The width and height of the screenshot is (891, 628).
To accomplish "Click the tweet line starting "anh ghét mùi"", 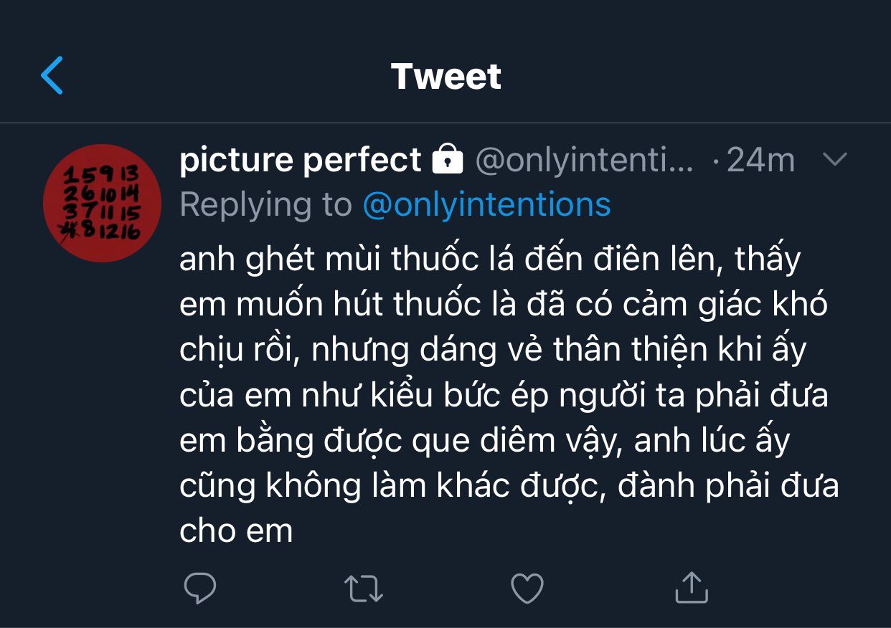I will click(x=489, y=259).
